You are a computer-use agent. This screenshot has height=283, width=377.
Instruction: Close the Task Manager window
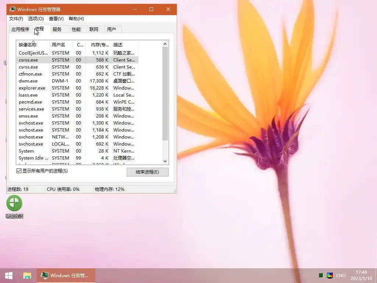pyautogui.click(x=168, y=9)
